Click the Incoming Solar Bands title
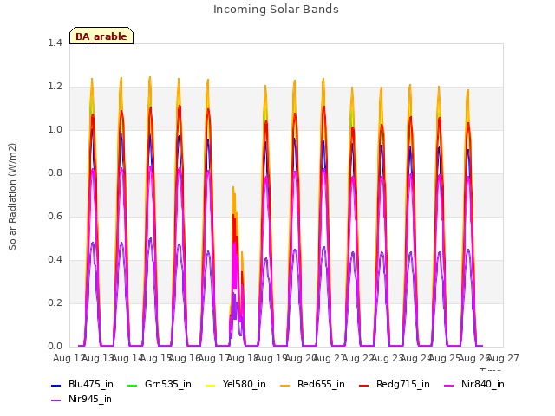555x416 pixels. tap(276, 10)
